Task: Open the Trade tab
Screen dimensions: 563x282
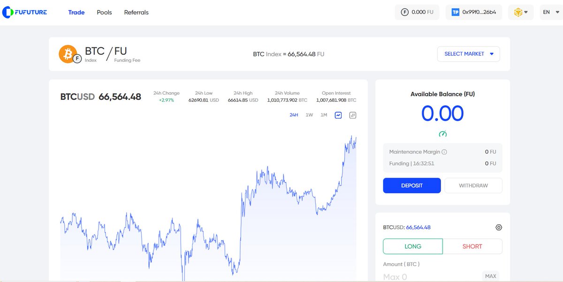Action: (x=76, y=12)
